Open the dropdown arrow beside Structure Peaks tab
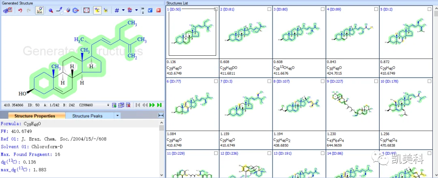Screen dimensions: 438x178 [118, 116]
